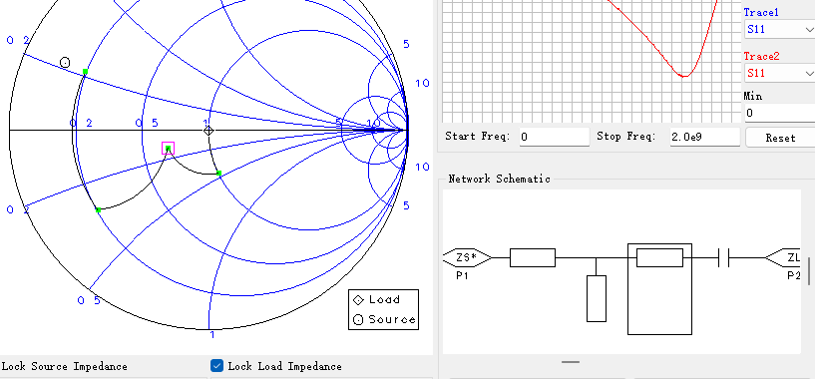This screenshot has height=379, width=815.
Task: Click the Load diamond marker on Smith chart
Action: (x=208, y=131)
